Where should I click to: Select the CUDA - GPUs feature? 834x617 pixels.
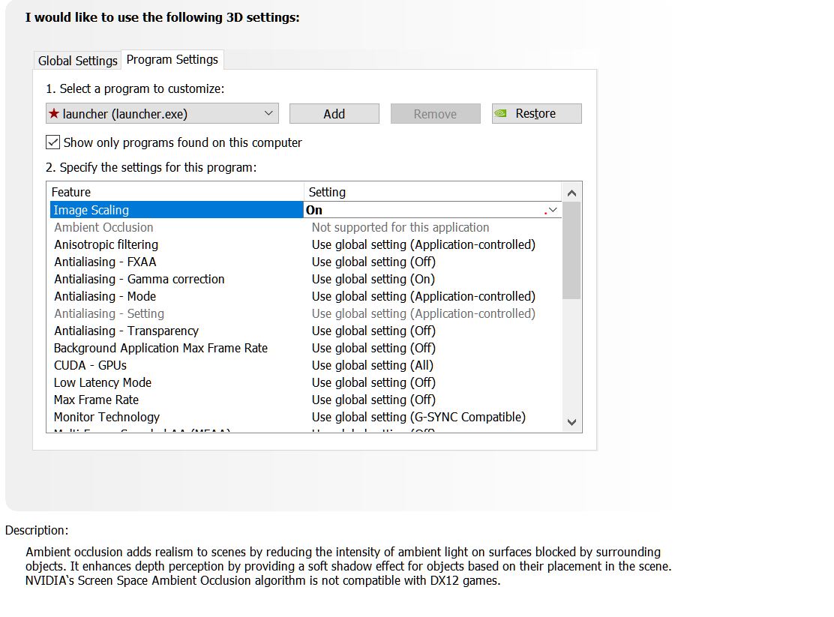(91, 365)
